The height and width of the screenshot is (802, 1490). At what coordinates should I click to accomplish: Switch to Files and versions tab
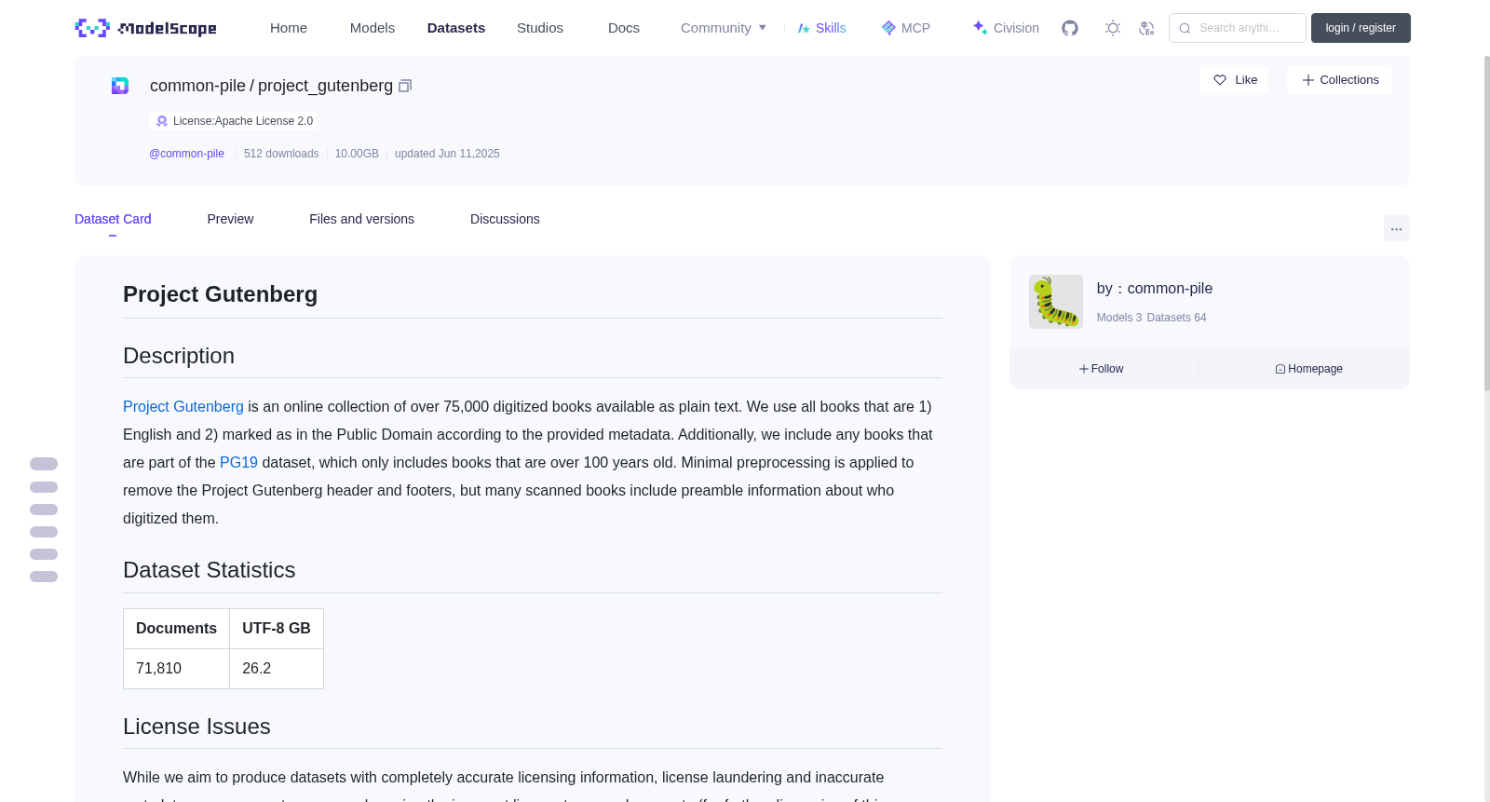(x=361, y=219)
